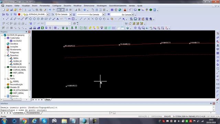Click the New file icon
Image resolution: width=220 pixels, height=124 pixels.
[3, 10]
